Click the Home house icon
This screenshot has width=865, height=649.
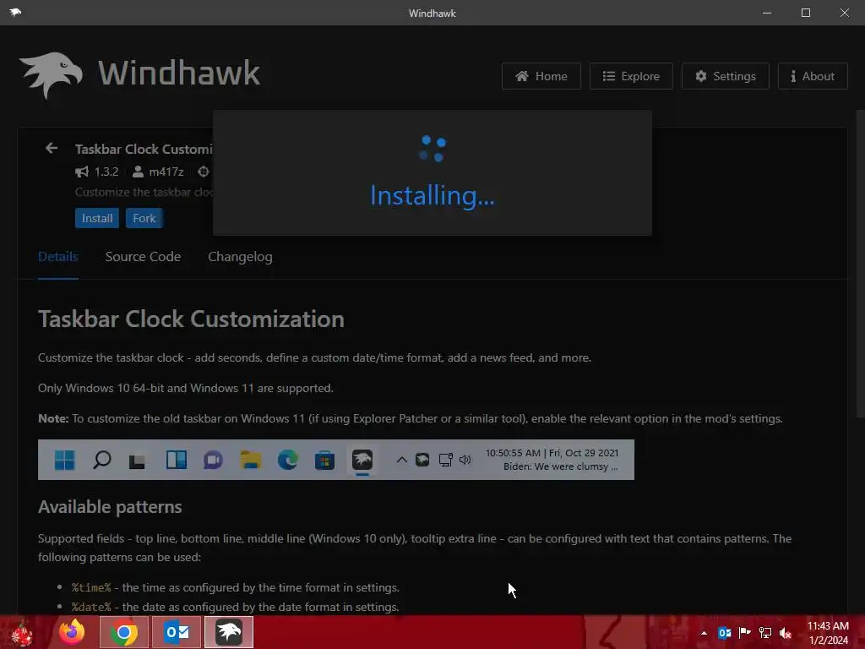tap(522, 76)
